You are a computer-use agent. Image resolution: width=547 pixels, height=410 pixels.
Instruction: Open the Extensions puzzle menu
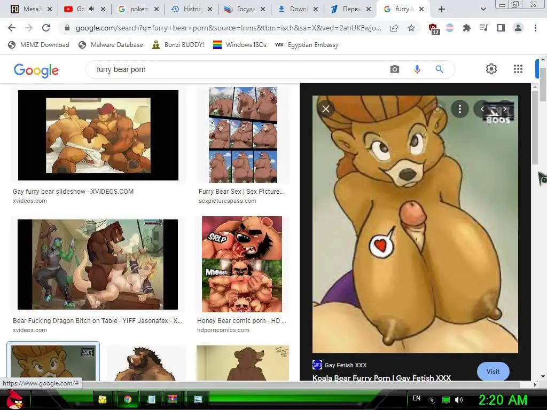466,28
